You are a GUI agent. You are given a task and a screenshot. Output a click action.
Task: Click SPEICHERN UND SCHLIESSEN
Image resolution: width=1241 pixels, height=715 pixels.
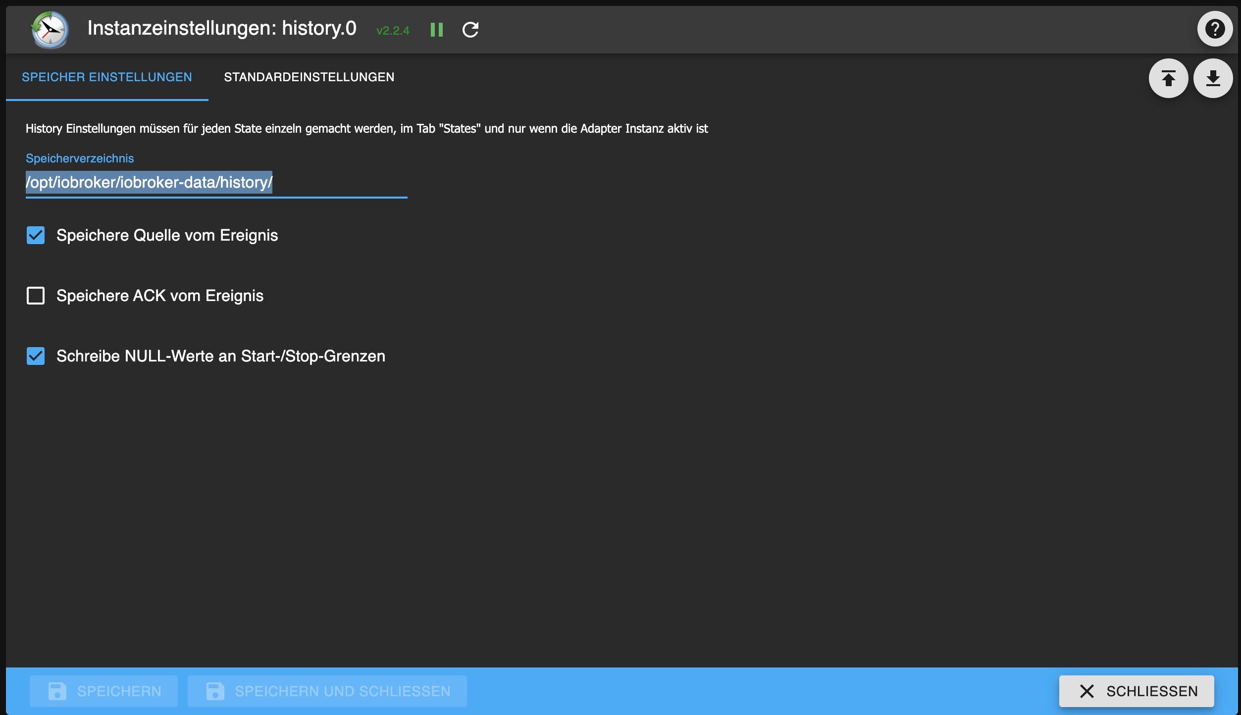click(327, 691)
